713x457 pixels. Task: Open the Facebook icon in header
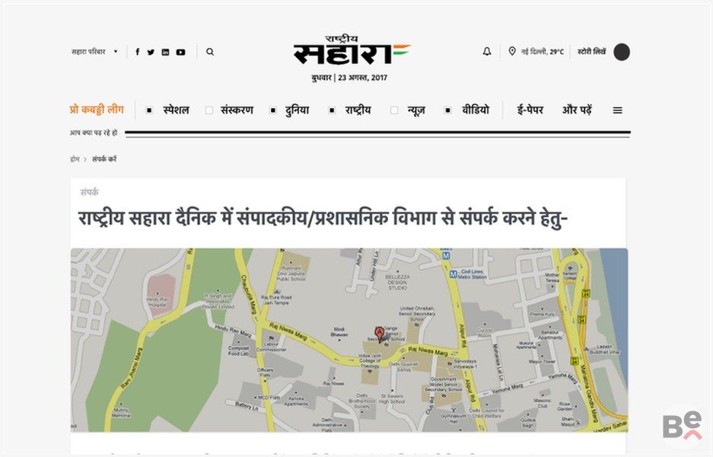tap(137, 53)
